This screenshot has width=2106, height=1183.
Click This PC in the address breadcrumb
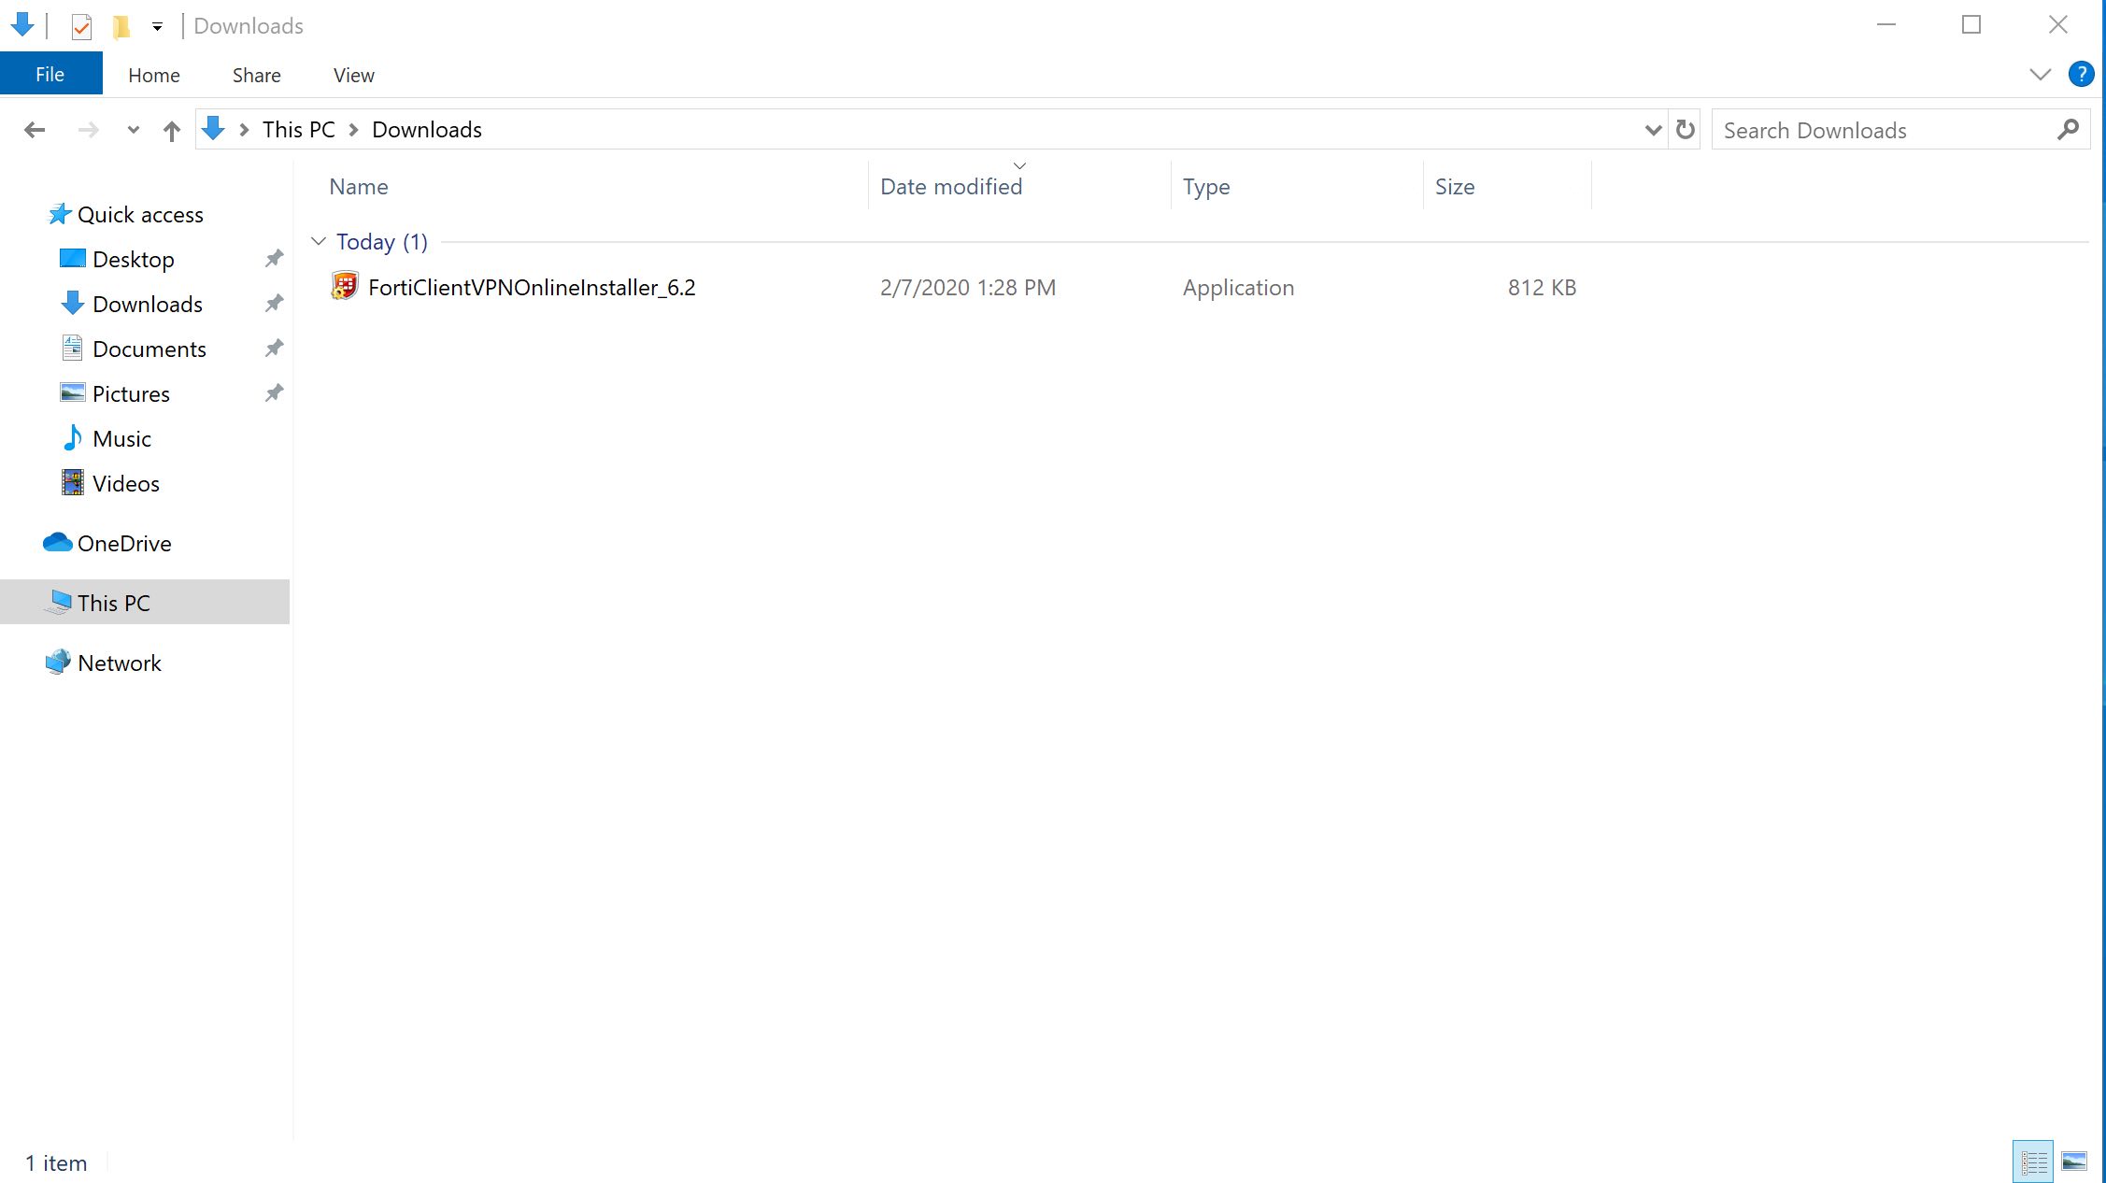[x=299, y=130]
